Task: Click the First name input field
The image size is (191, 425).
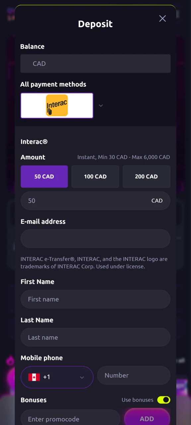Action: (x=95, y=299)
